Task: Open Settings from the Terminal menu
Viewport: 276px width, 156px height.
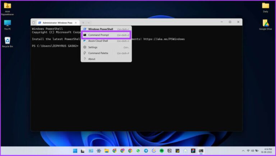Action: click(x=106, y=47)
